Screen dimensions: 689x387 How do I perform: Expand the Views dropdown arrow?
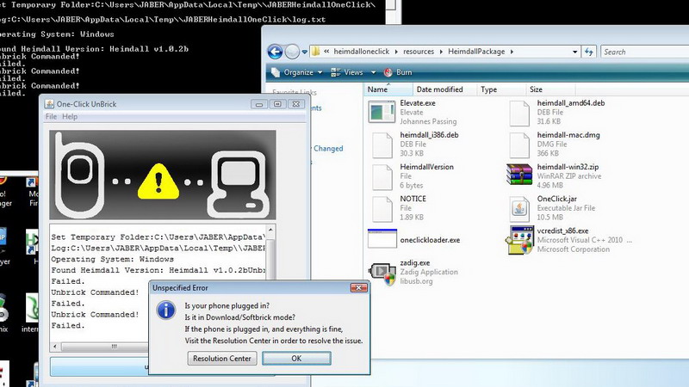tap(373, 72)
